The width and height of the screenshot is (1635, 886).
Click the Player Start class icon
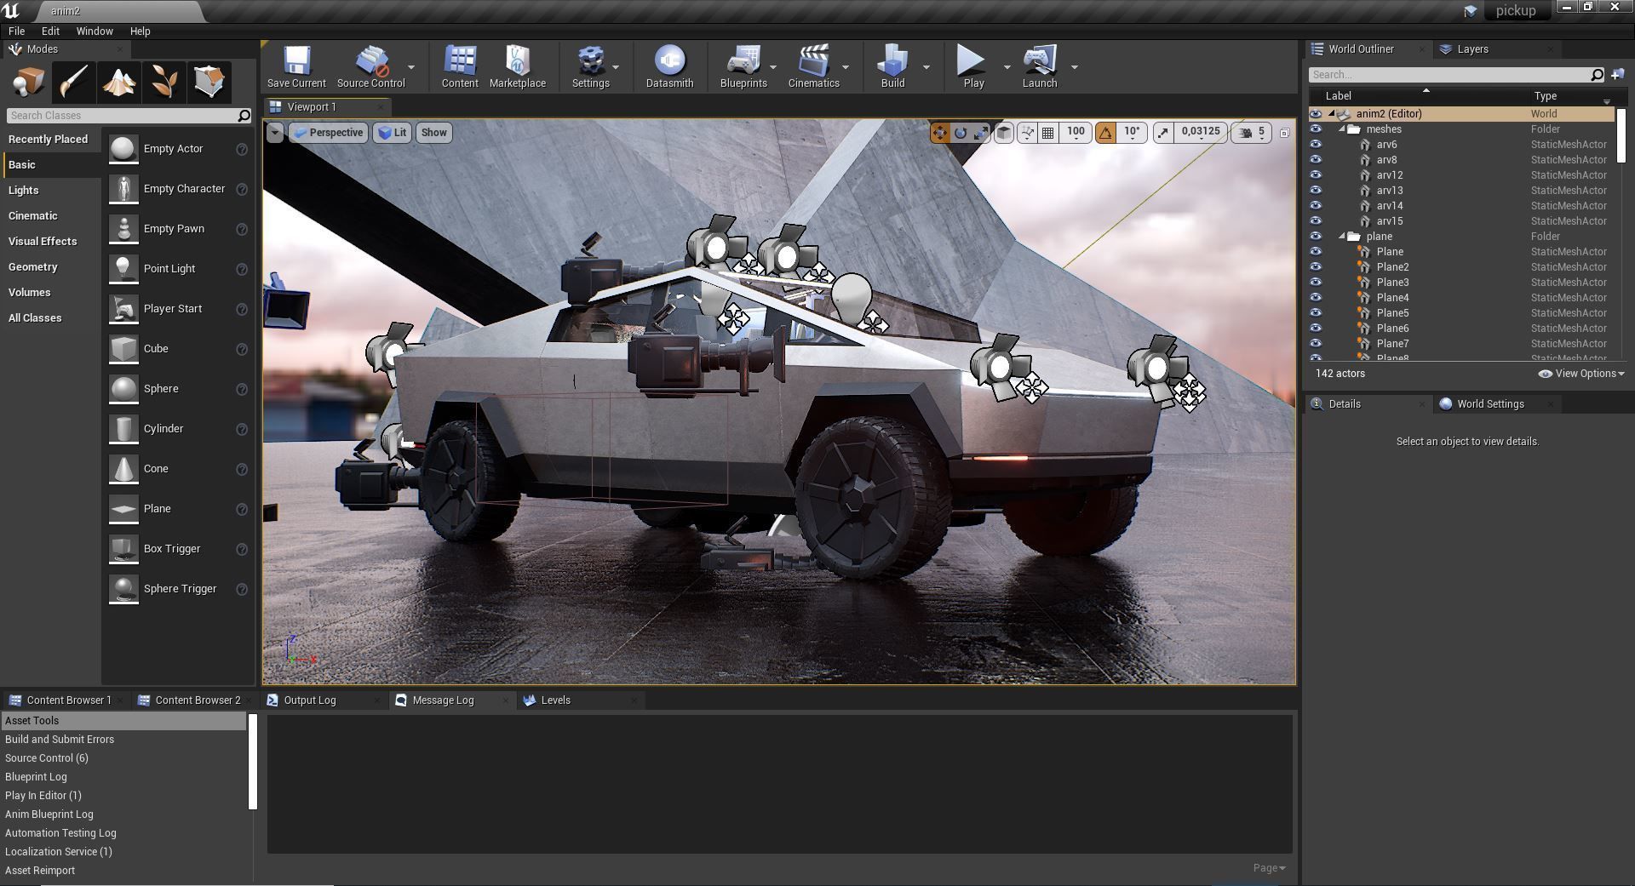point(123,309)
